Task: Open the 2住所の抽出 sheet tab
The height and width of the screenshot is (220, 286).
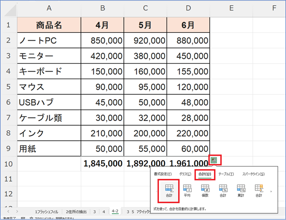Action: pos(77,211)
